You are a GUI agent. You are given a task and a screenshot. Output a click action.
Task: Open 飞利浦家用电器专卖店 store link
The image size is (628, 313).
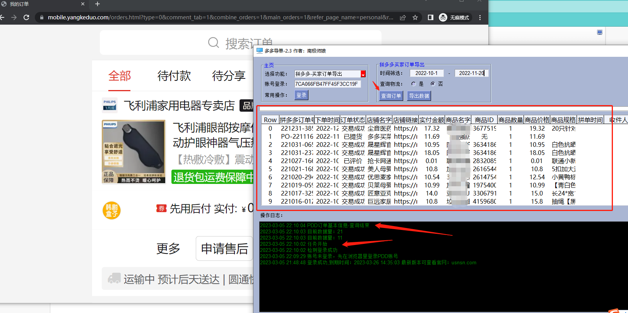[179, 105]
